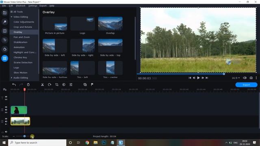This screenshot has height=146, width=260.
Task: Open the 16:9 aspect ratio dropdown
Action: 236,78
